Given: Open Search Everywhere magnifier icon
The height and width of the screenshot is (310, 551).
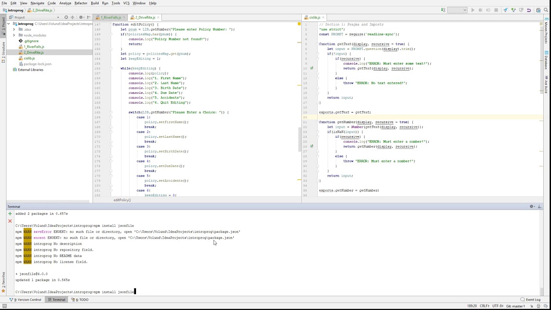Looking at the screenshot, I should click(x=546, y=10).
